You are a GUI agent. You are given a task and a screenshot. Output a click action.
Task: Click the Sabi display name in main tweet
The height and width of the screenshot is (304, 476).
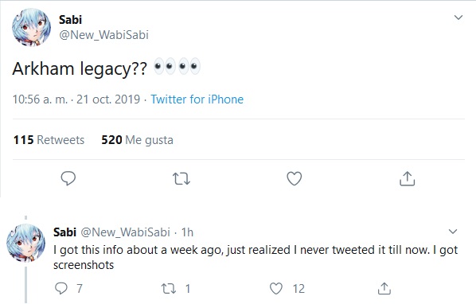[x=70, y=20]
